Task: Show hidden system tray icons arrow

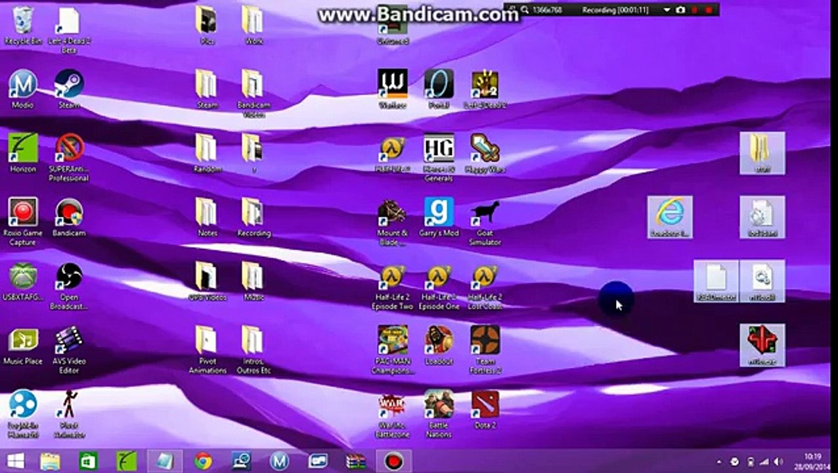Action: 718,462
